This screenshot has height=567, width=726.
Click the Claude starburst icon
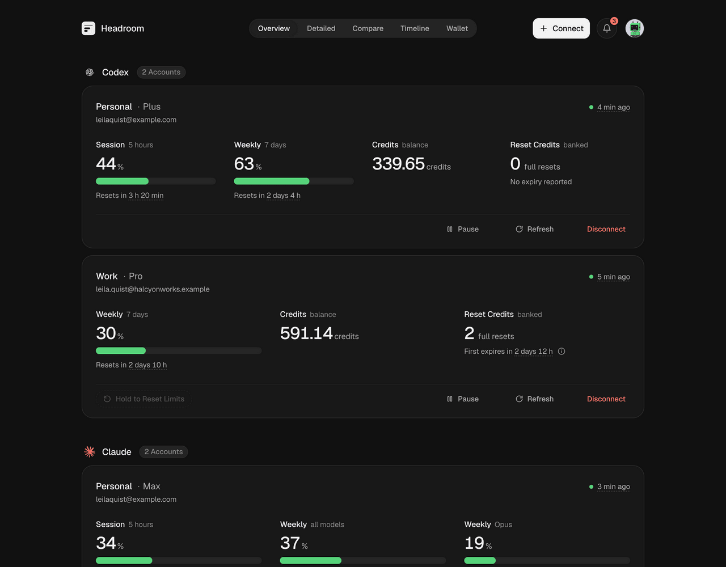pos(90,452)
